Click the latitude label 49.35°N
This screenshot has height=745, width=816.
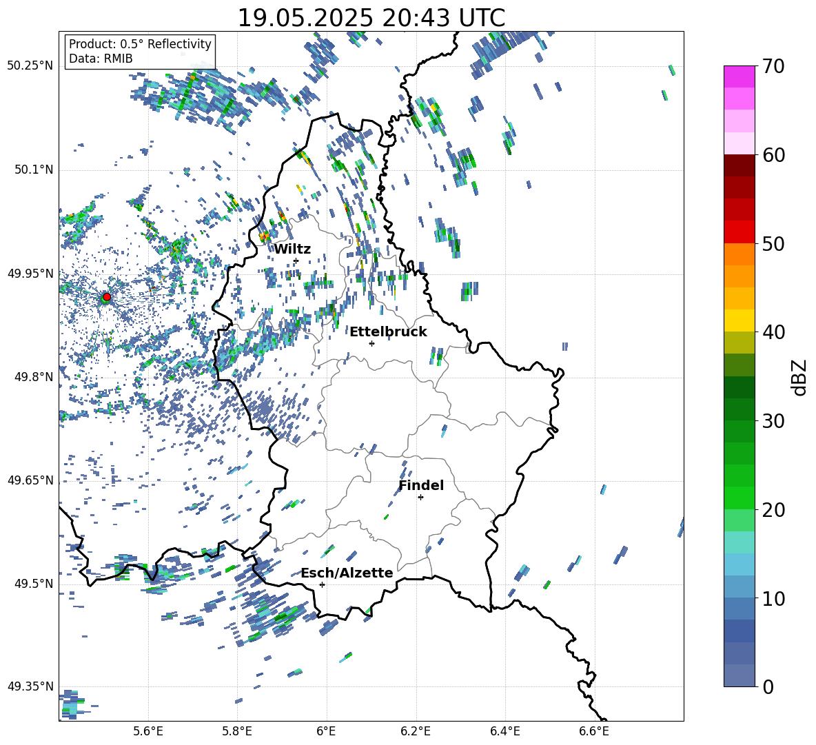point(30,686)
